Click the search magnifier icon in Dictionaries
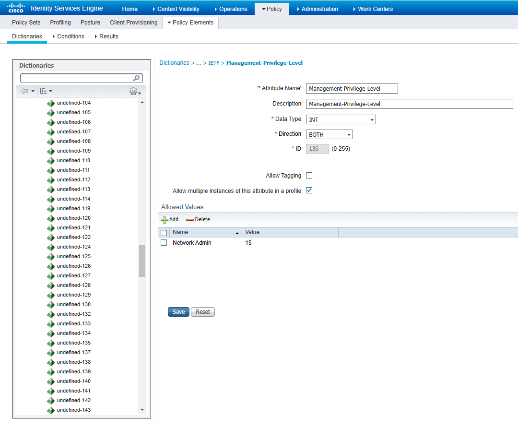This screenshot has width=518, height=429. (x=137, y=78)
